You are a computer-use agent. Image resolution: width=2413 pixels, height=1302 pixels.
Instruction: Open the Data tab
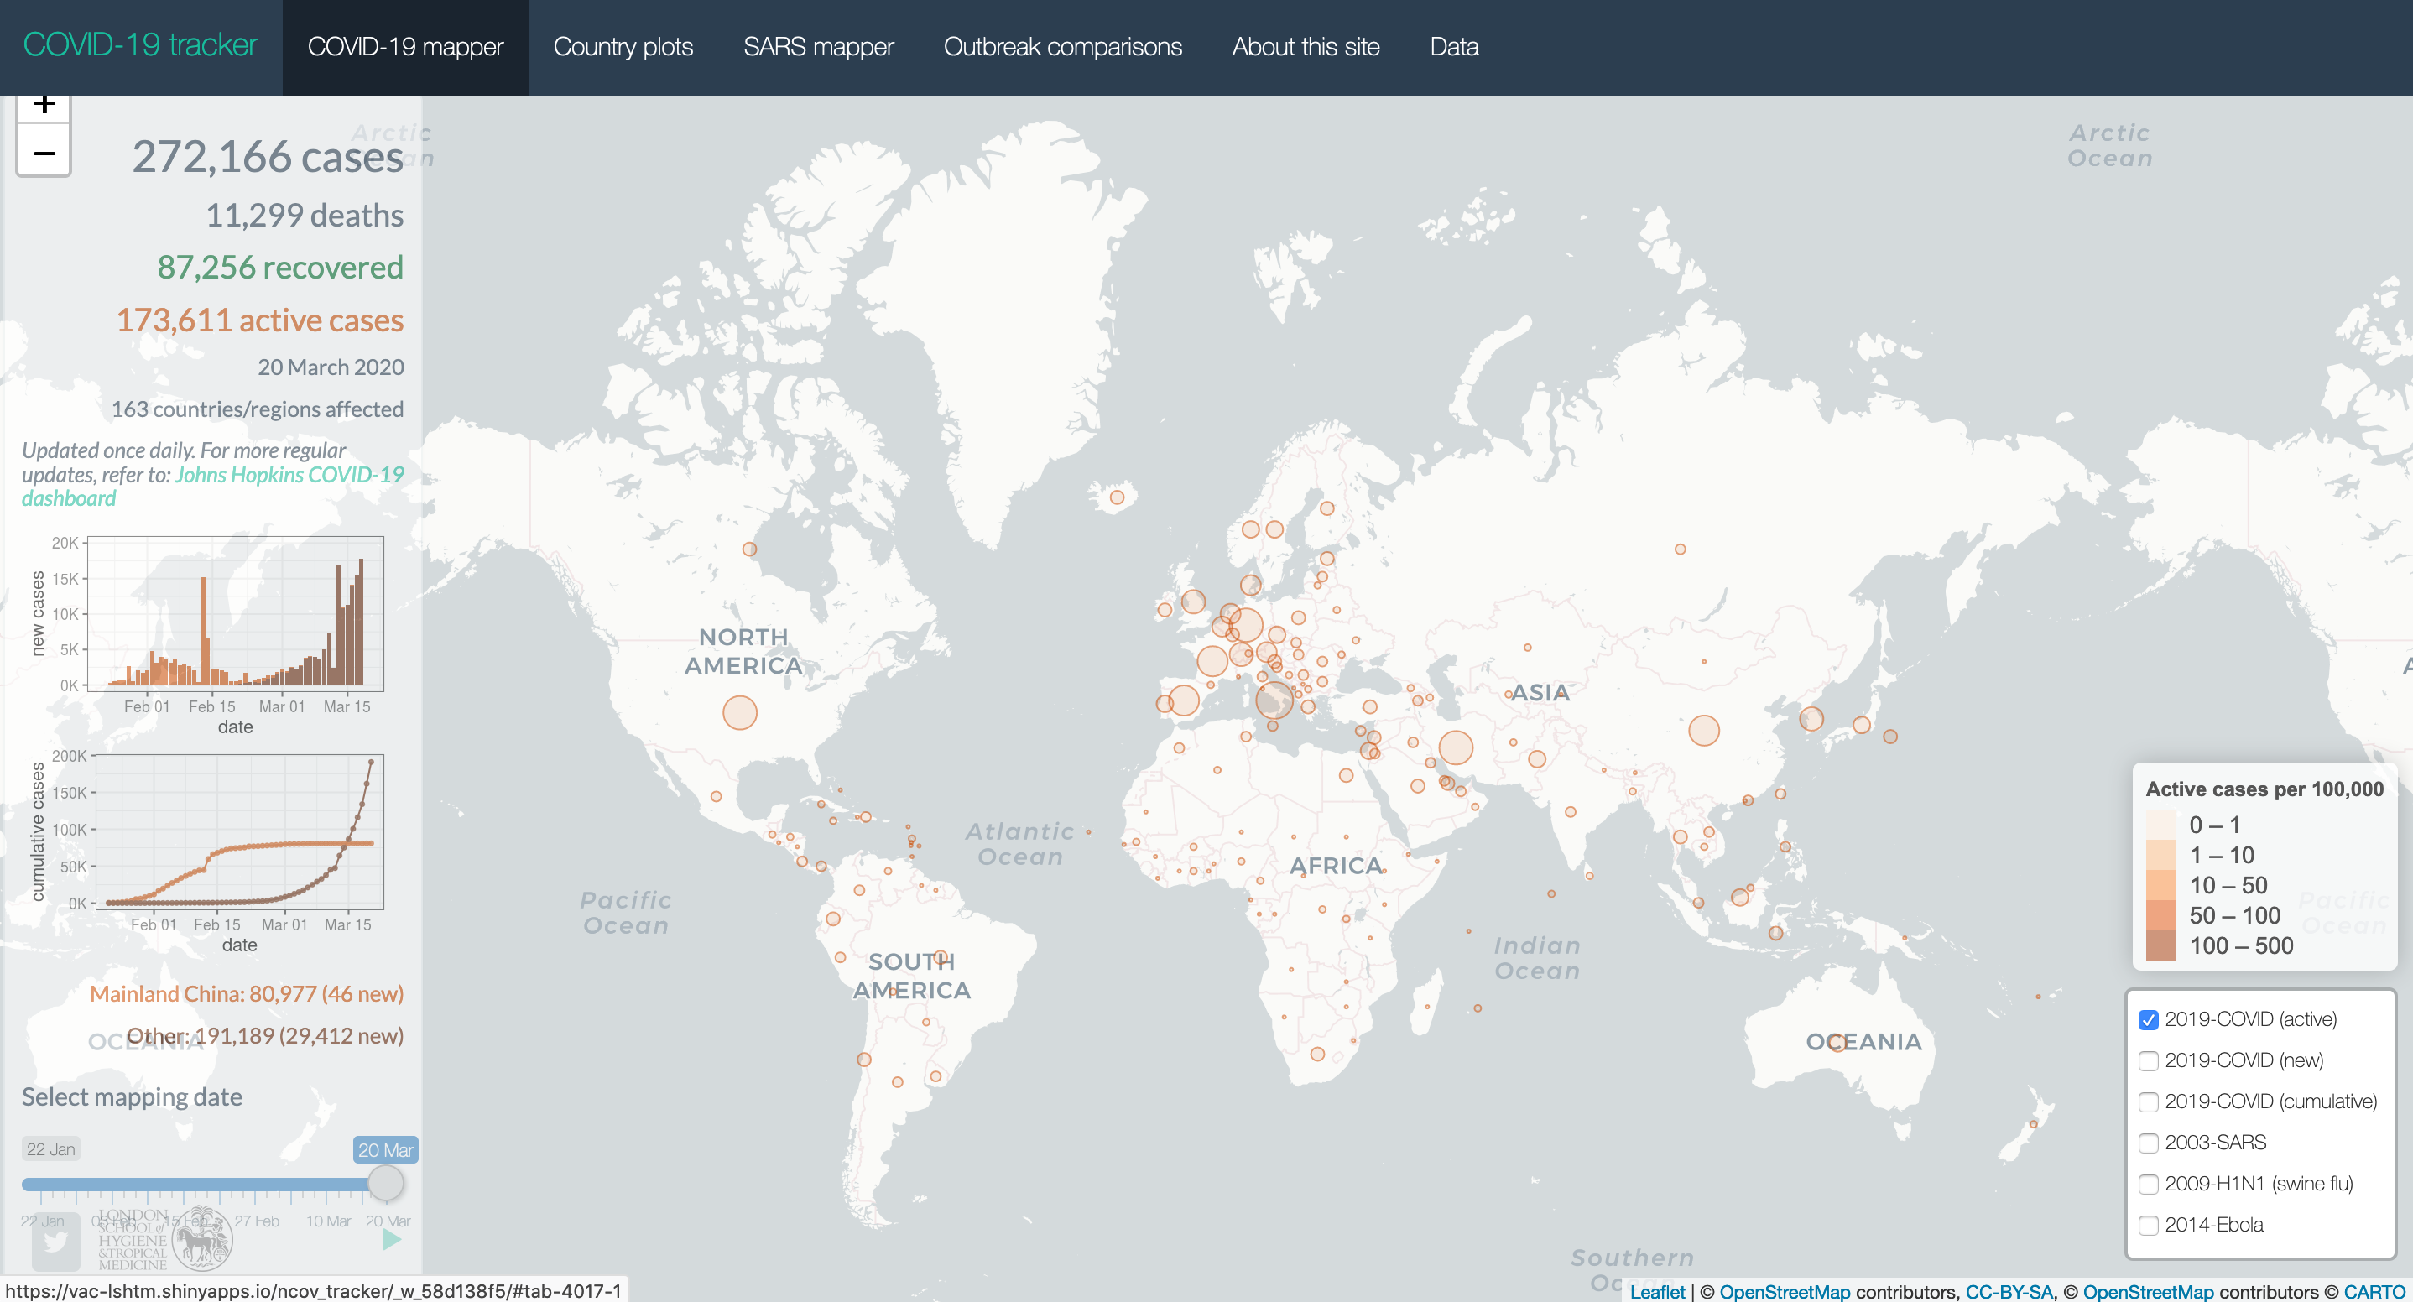point(1454,47)
